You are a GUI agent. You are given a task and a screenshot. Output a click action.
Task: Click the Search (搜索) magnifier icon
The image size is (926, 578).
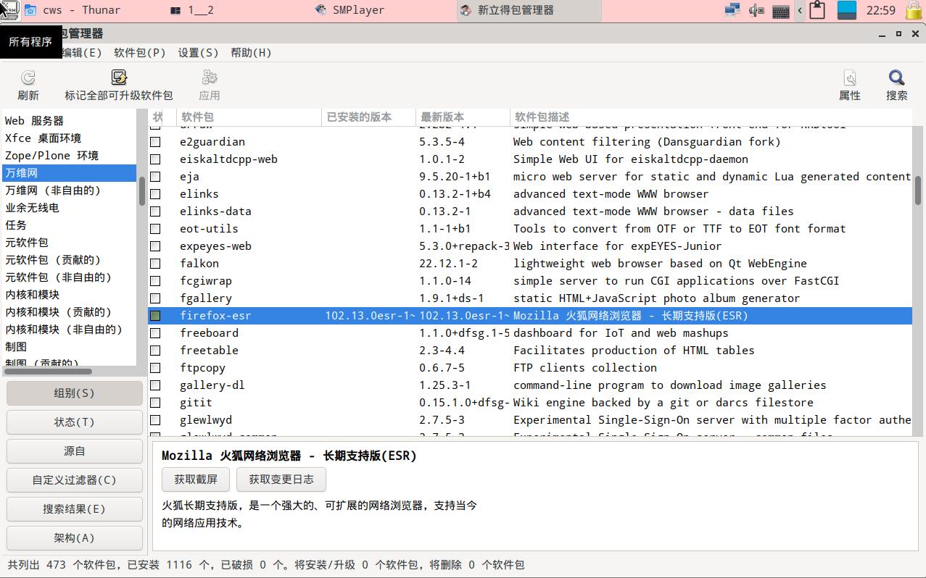click(x=897, y=78)
